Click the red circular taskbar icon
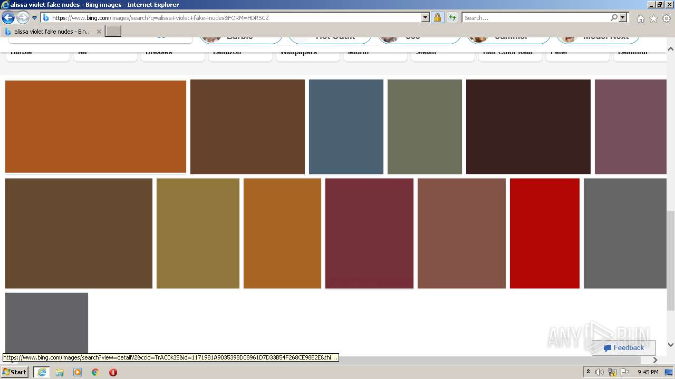This screenshot has height=379, width=675. point(113,372)
